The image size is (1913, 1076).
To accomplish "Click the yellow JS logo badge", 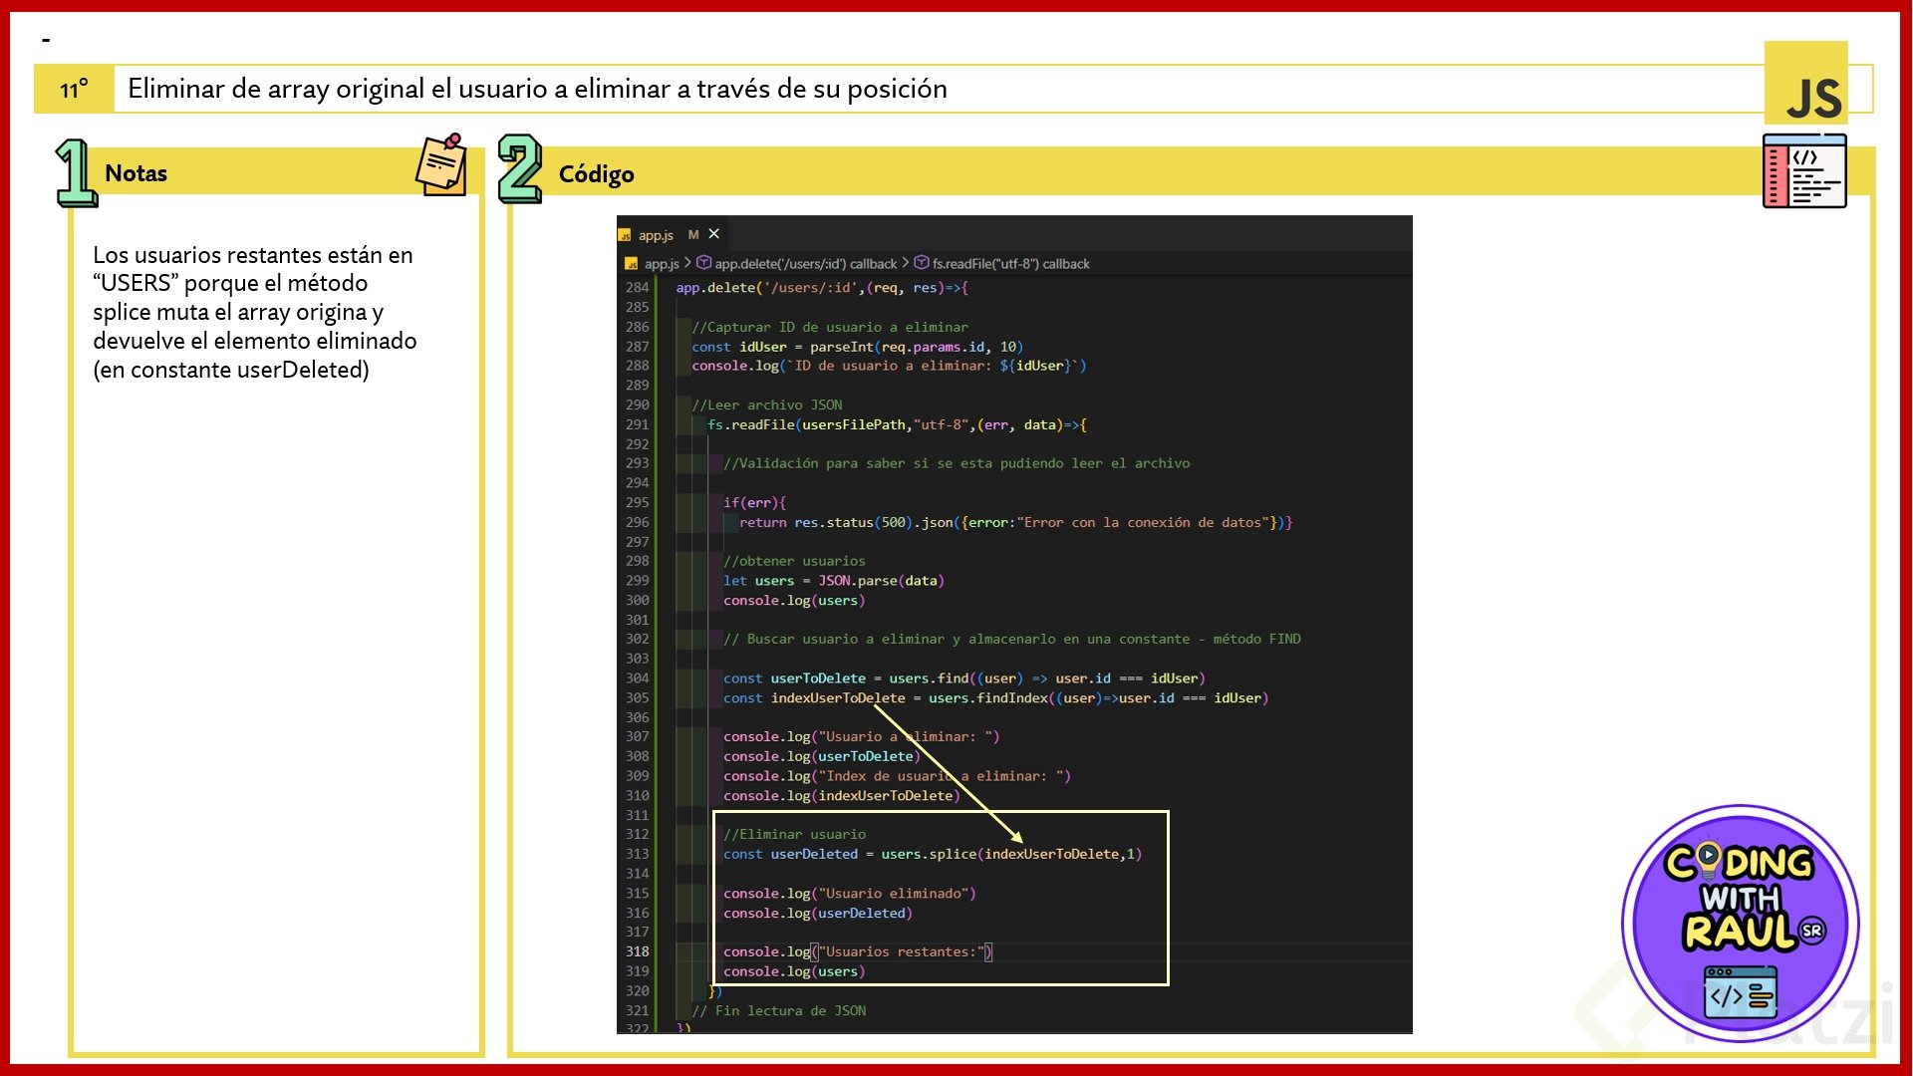I will [x=1805, y=85].
